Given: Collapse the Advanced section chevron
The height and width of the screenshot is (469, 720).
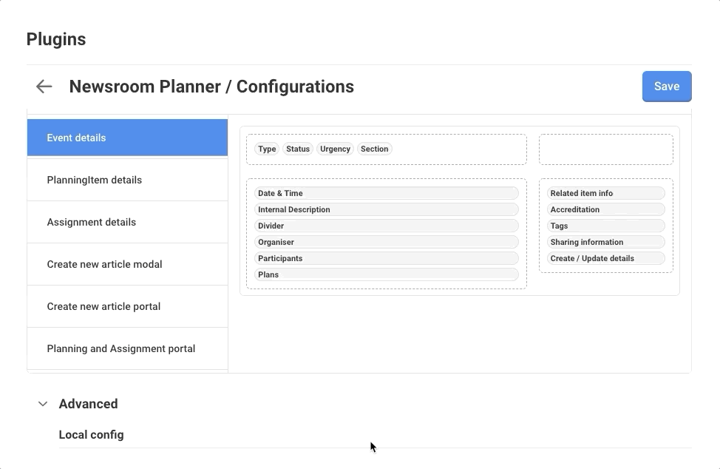Looking at the screenshot, I should (x=44, y=404).
